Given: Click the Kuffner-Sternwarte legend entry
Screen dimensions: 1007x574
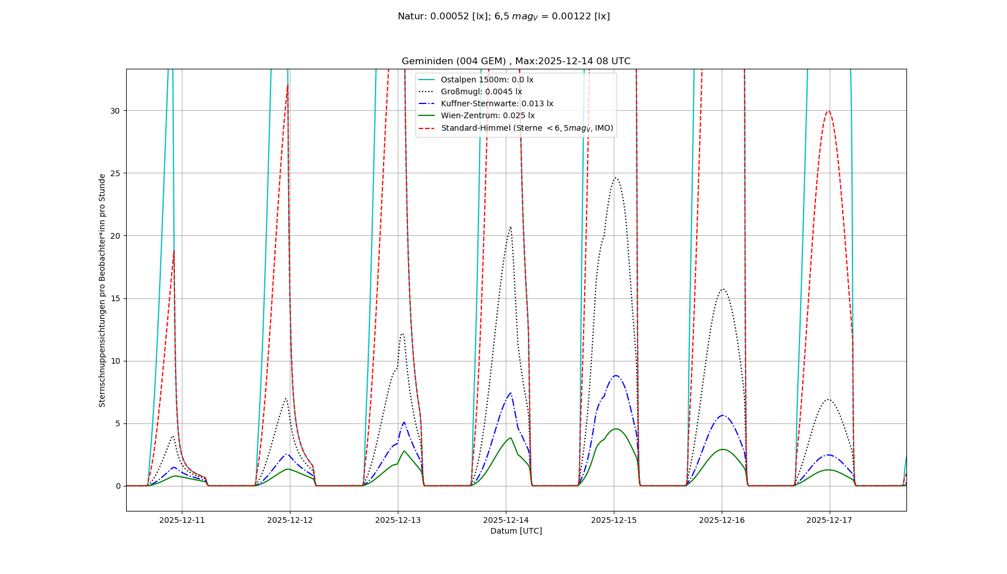Looking at the screenshot, I should pyautogui.click(x=497, y=103).
